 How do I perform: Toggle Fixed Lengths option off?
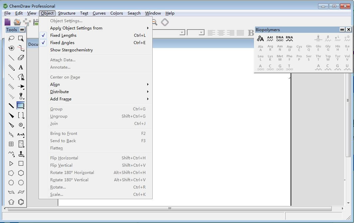pyautogui.click(x=63, y=35)
